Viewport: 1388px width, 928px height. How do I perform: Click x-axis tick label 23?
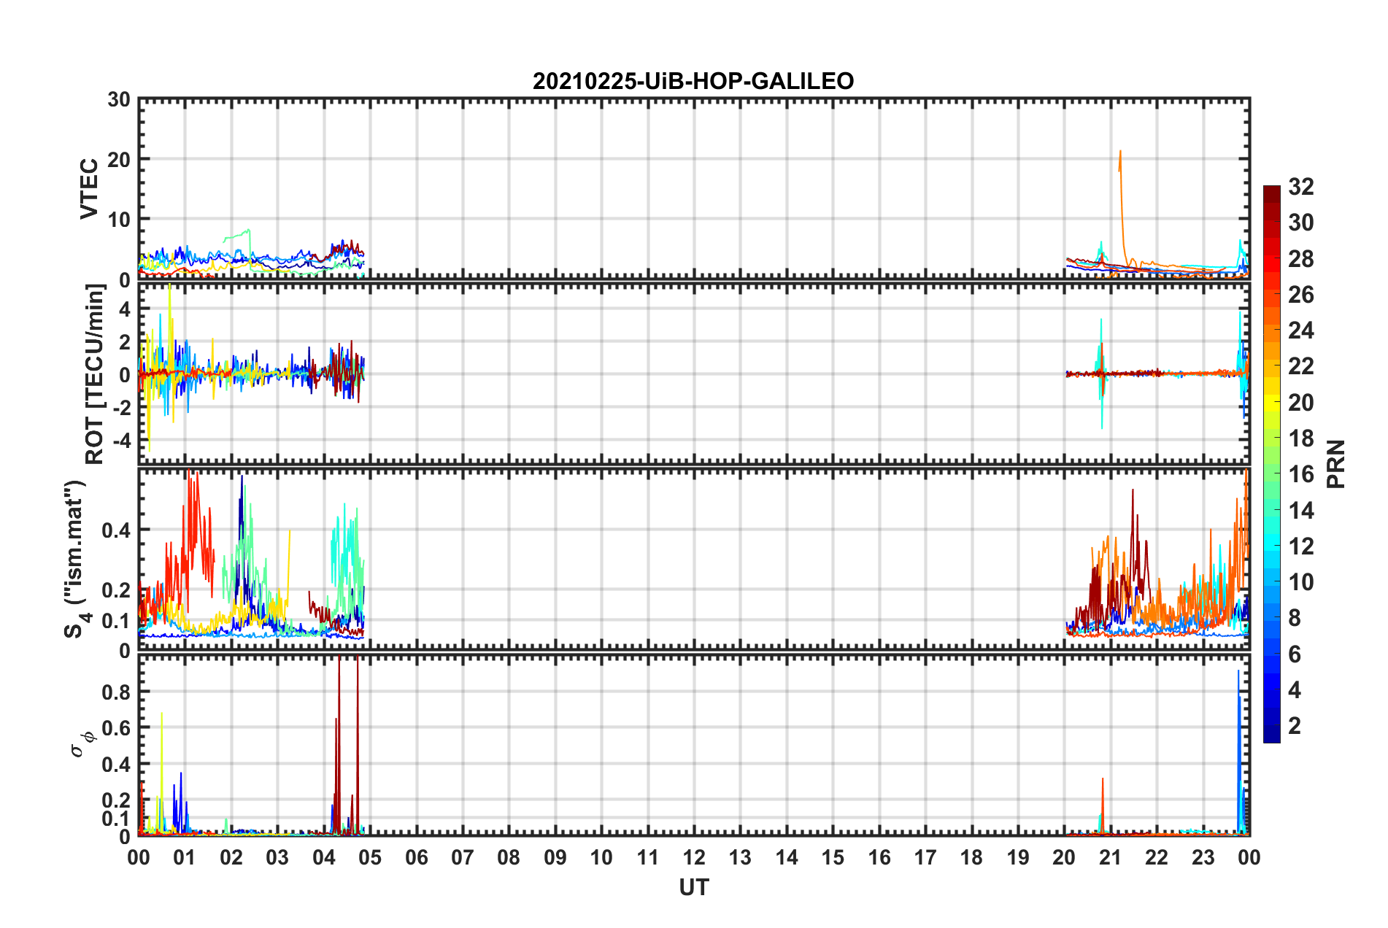(x=1203, y=857)
